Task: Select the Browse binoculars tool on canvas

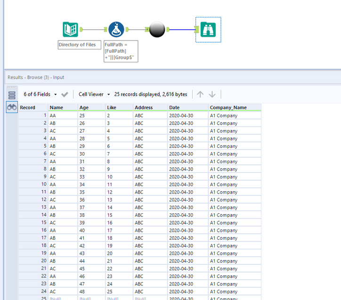Action: tap(208, 30)
